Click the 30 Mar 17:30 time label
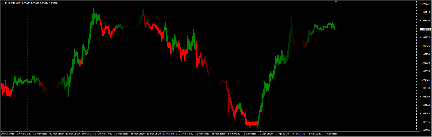The image size is (432, 137). [x=105, y=134]
